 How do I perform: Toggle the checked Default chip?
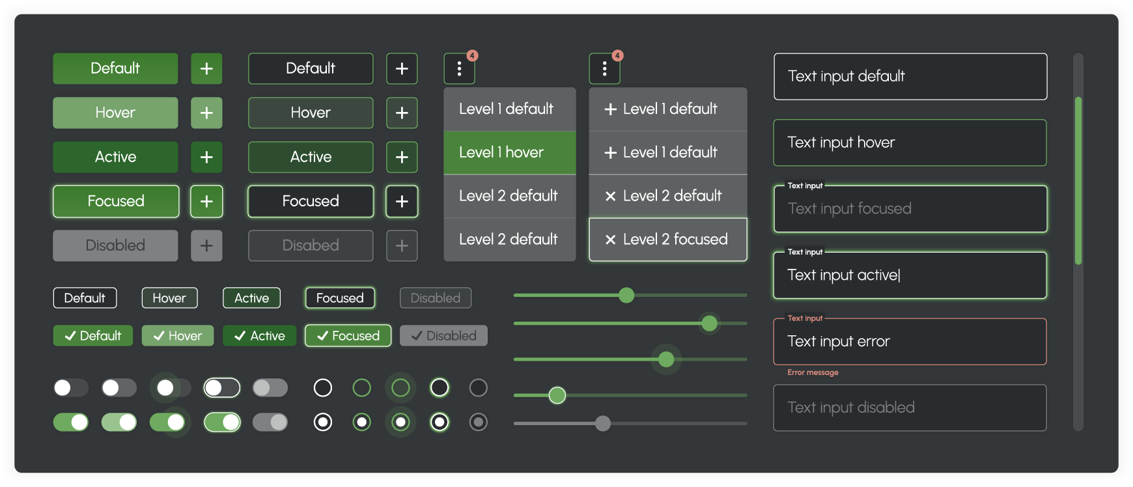coord(93,336)
